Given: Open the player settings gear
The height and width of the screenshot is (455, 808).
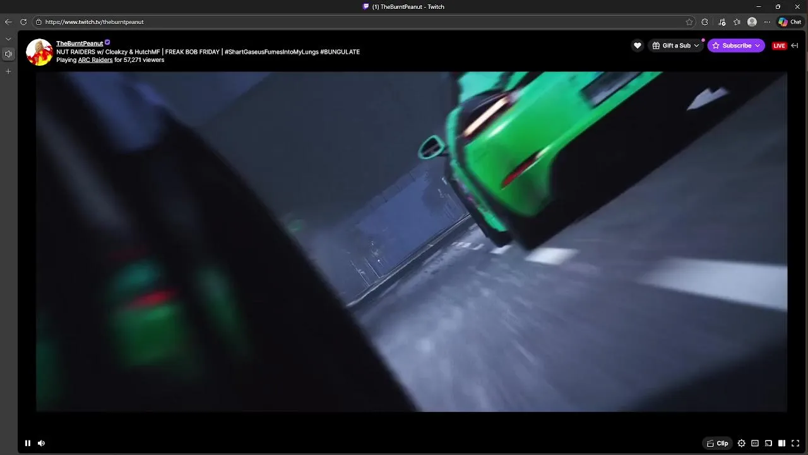Looking at the screenshot, I should click(x=742, y=443).
